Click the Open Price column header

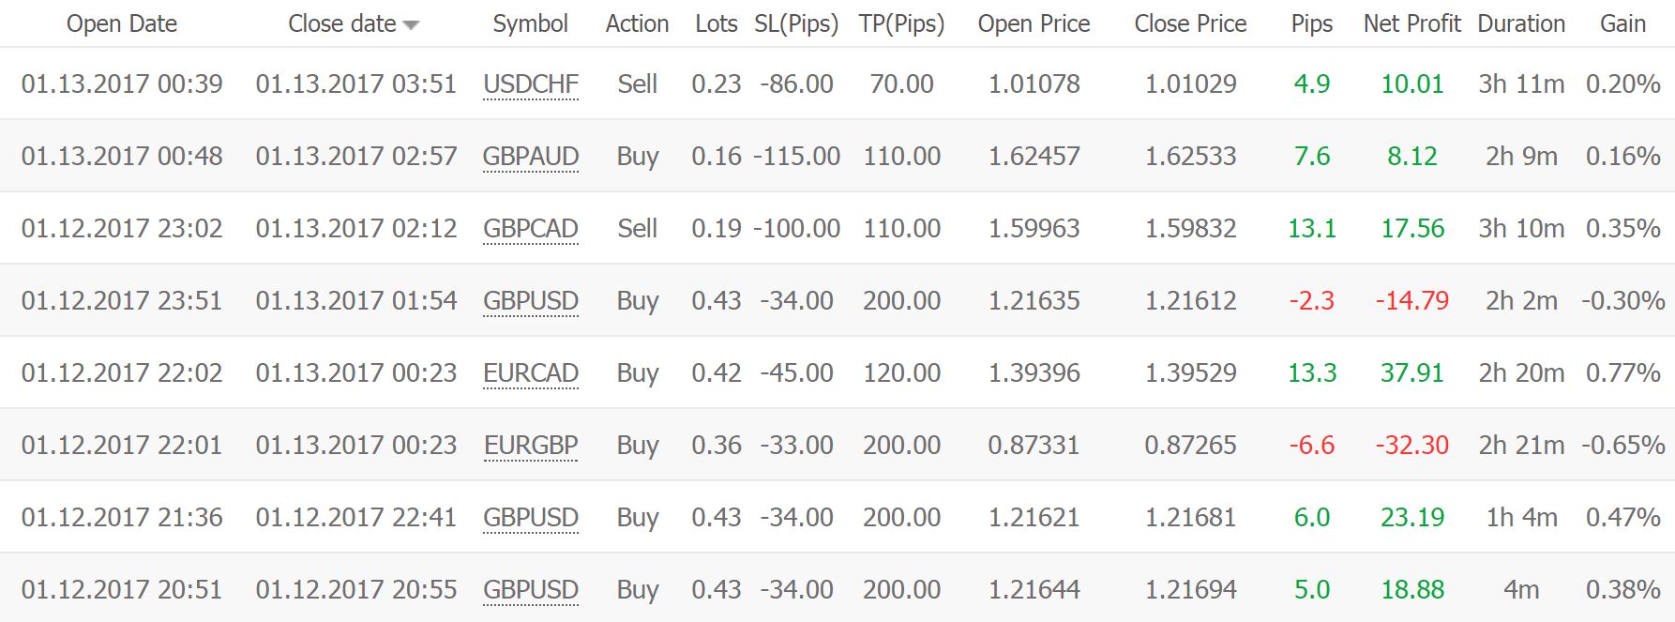coord(1034,23)
